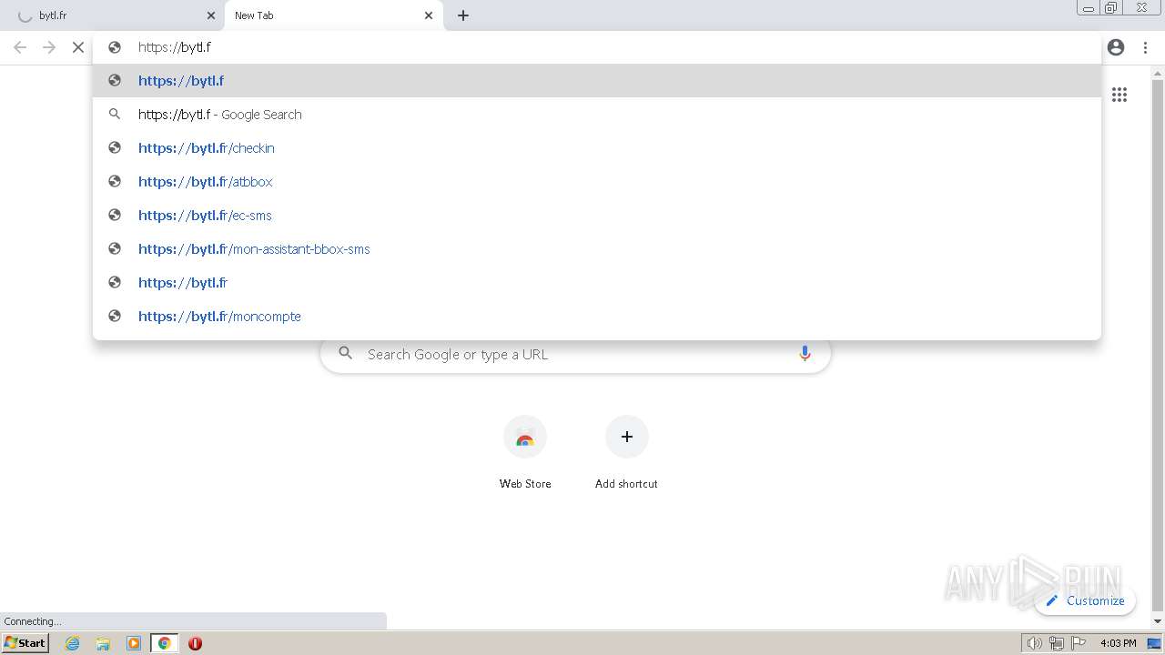Select the bytl.fr/mon-assistant-bbox-sms suggestion

pos(597,248)
